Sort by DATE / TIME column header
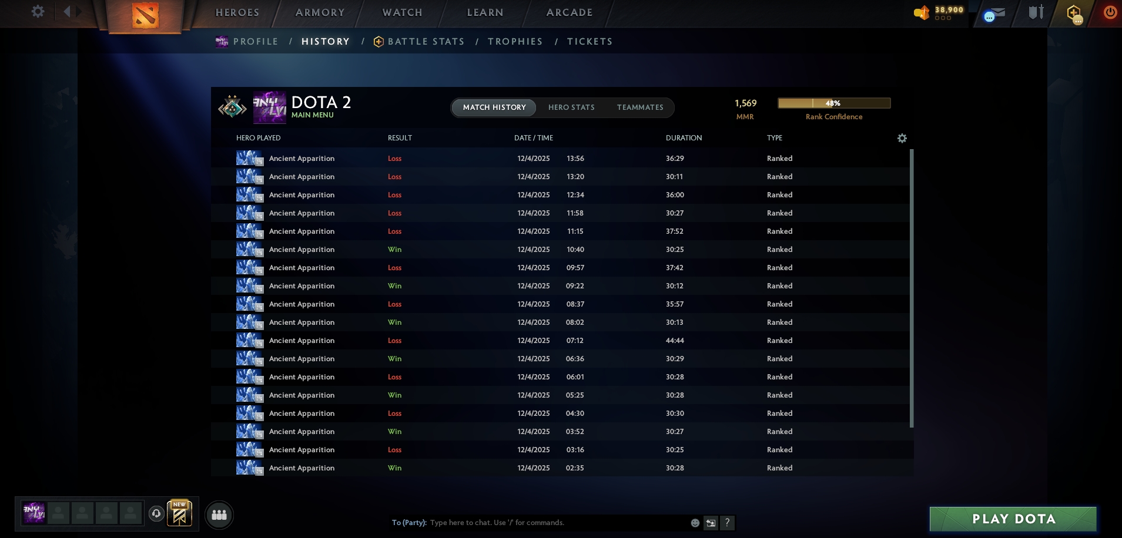 point(534,138)
